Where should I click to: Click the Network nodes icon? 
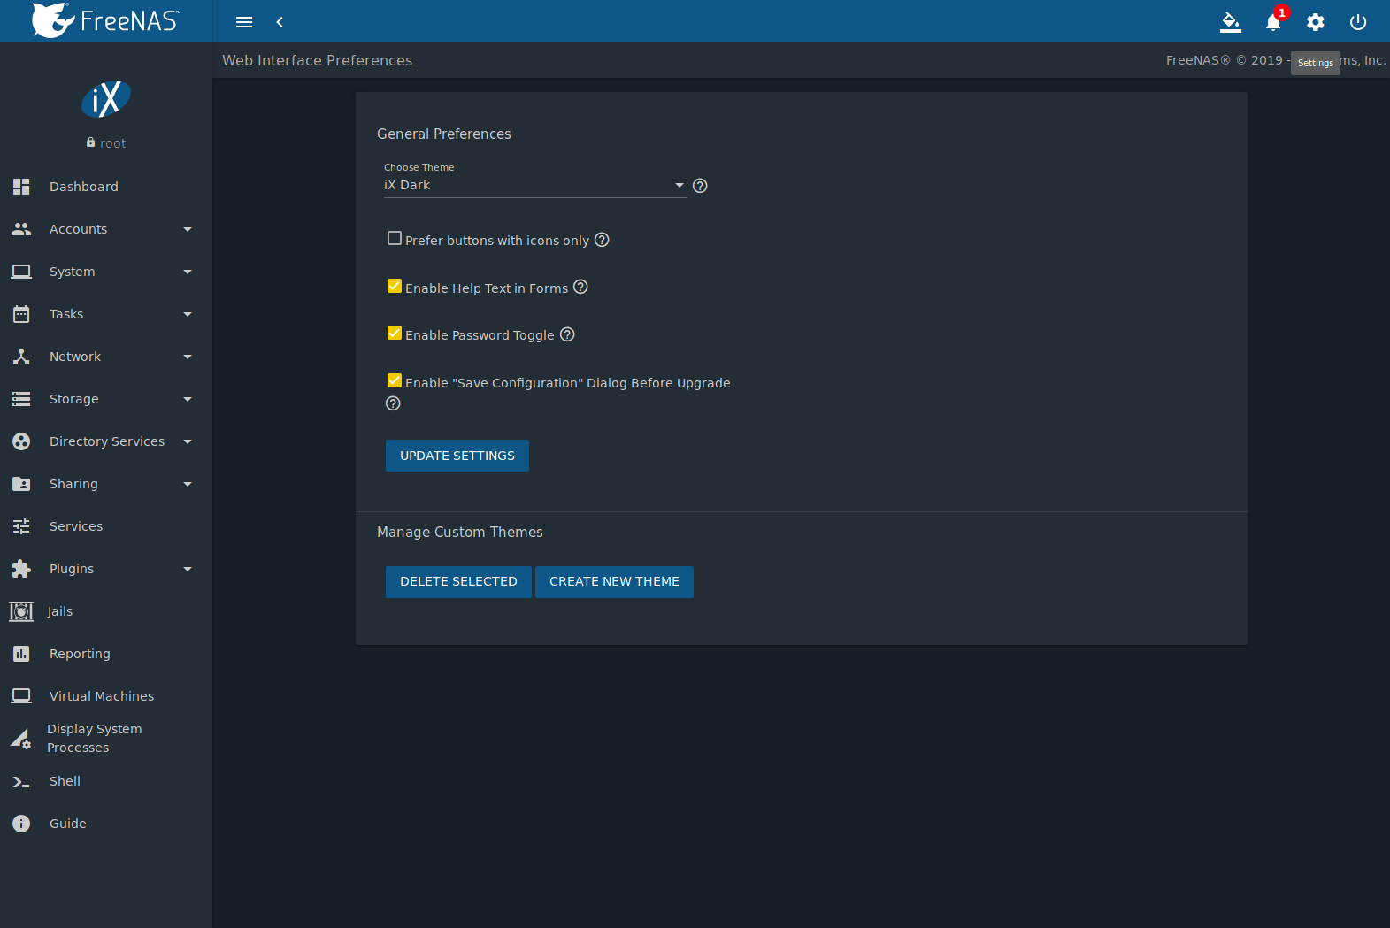tap(21, 357)
